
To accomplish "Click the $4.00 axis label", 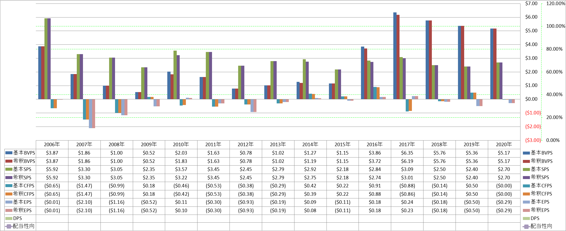I will 531,44.
